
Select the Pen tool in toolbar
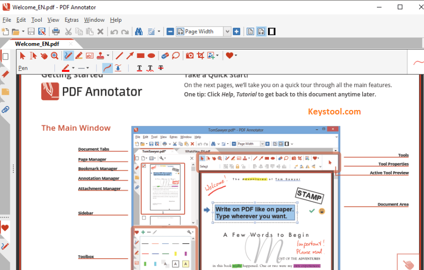pos(68,56)
